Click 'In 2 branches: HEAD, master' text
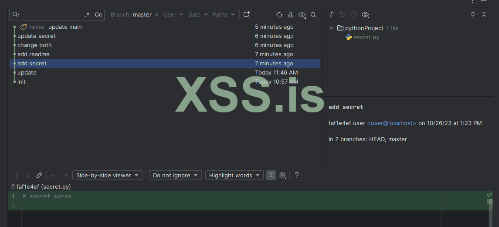 tap(367, 139)
